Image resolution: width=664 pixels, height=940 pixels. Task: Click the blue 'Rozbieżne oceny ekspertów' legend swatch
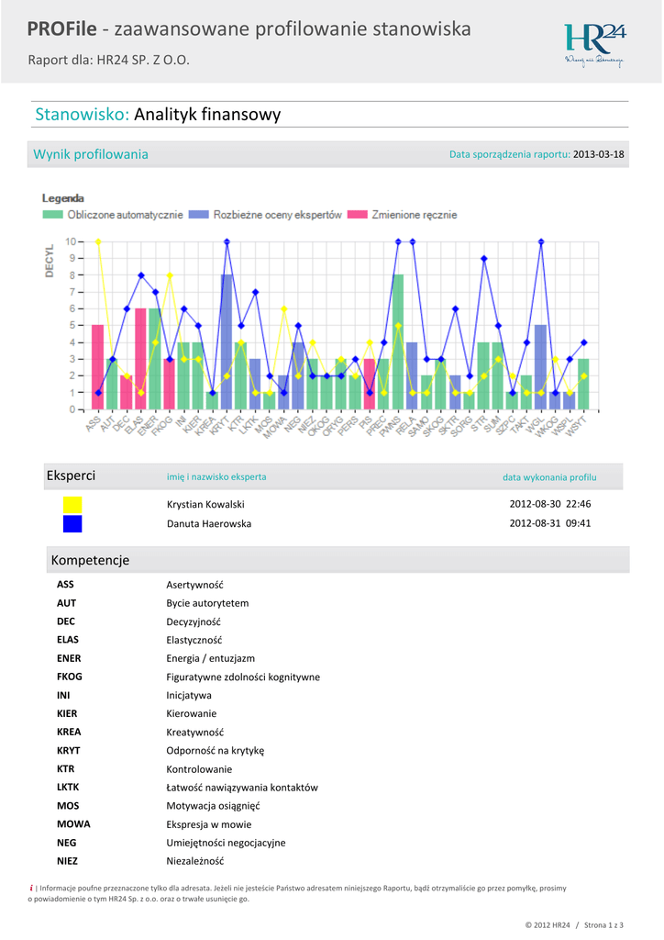tap(198, 215)
